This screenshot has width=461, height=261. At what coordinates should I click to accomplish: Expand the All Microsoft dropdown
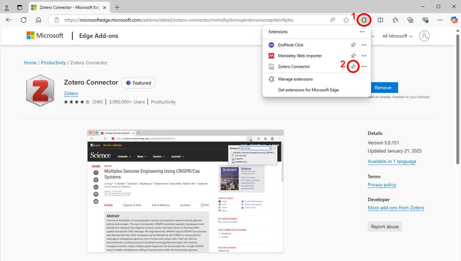click(397, 36)
